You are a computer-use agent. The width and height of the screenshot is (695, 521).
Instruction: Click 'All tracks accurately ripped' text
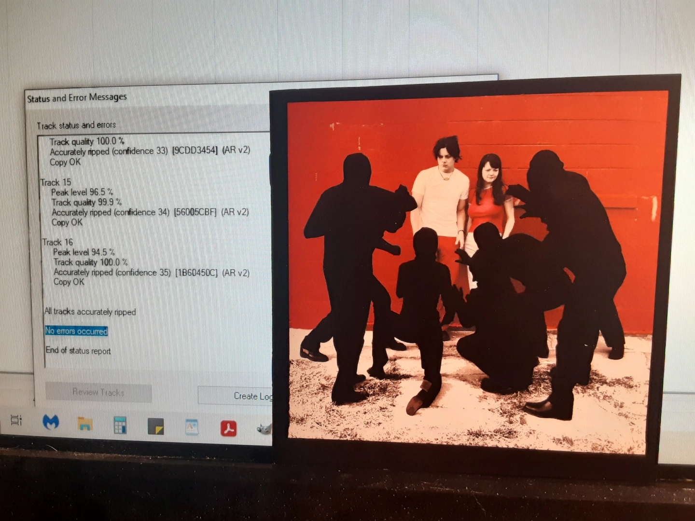pos(90,312)
